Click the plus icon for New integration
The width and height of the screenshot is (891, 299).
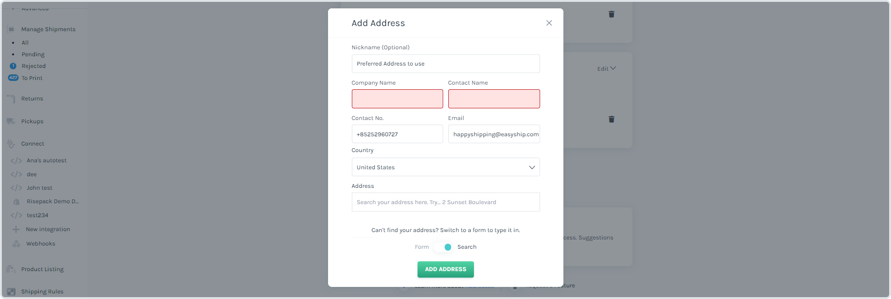[x=16, y=229]
